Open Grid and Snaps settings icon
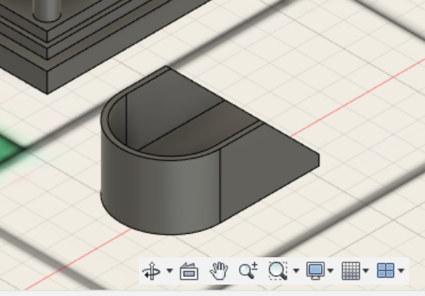 tap(351, 270)
